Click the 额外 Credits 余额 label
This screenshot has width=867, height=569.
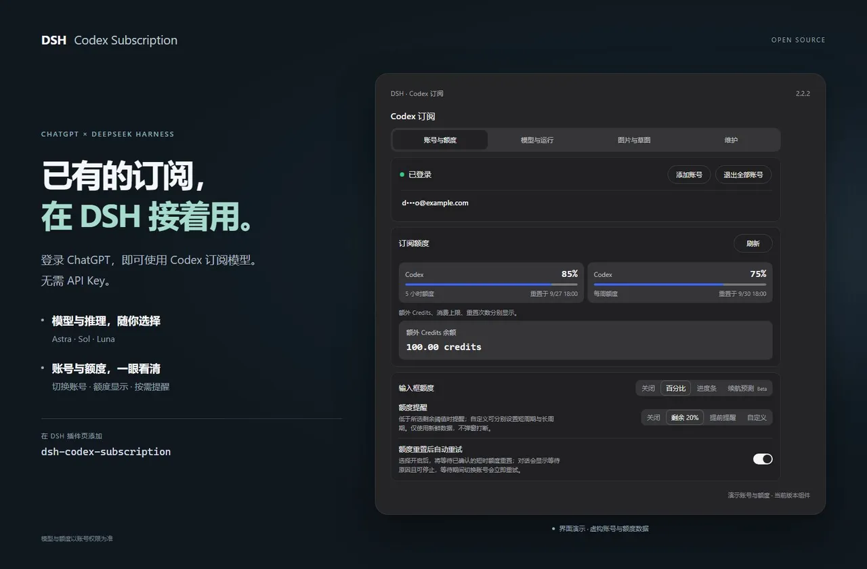[x=431, y=333]
